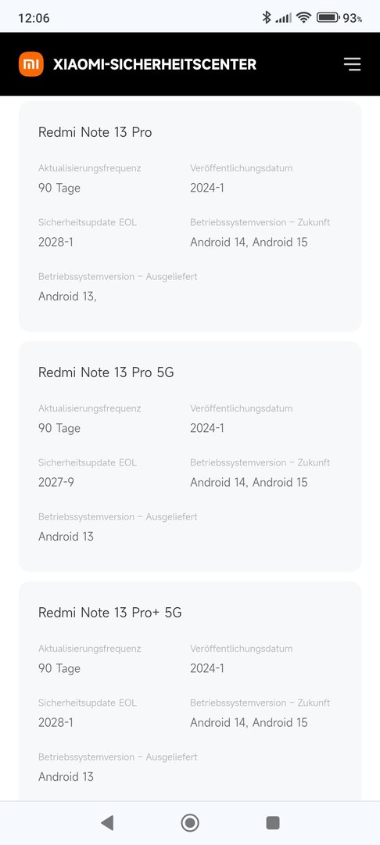Tap the Android back navigation button
The width and height of the screenshot is (380, 845).
click(x=107, y=822)
